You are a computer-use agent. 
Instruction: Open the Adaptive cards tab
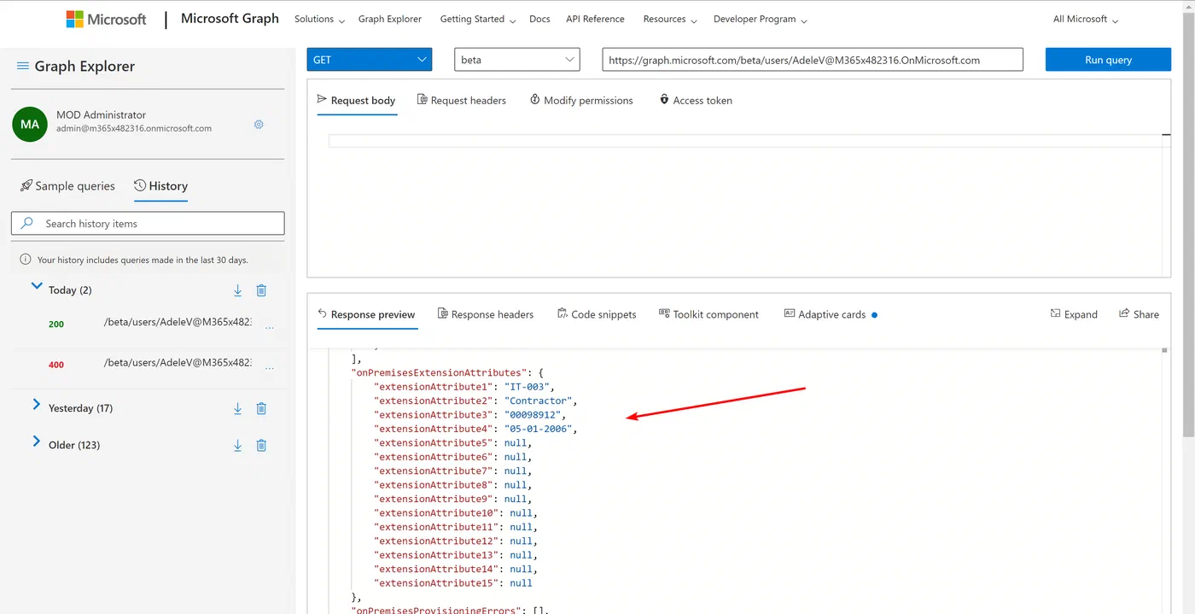pos(831,314)
